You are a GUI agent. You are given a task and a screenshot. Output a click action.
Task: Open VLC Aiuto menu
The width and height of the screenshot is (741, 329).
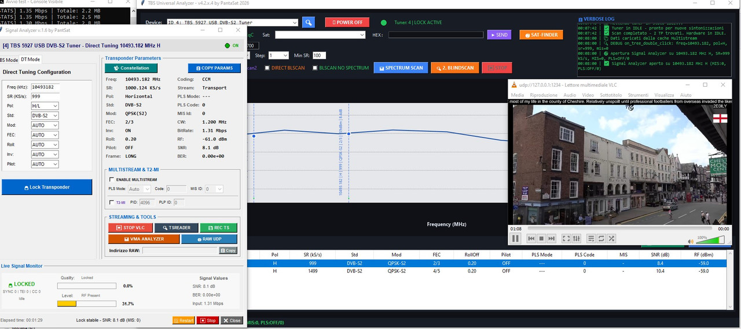pyautogui.click(x=685, y=95)
